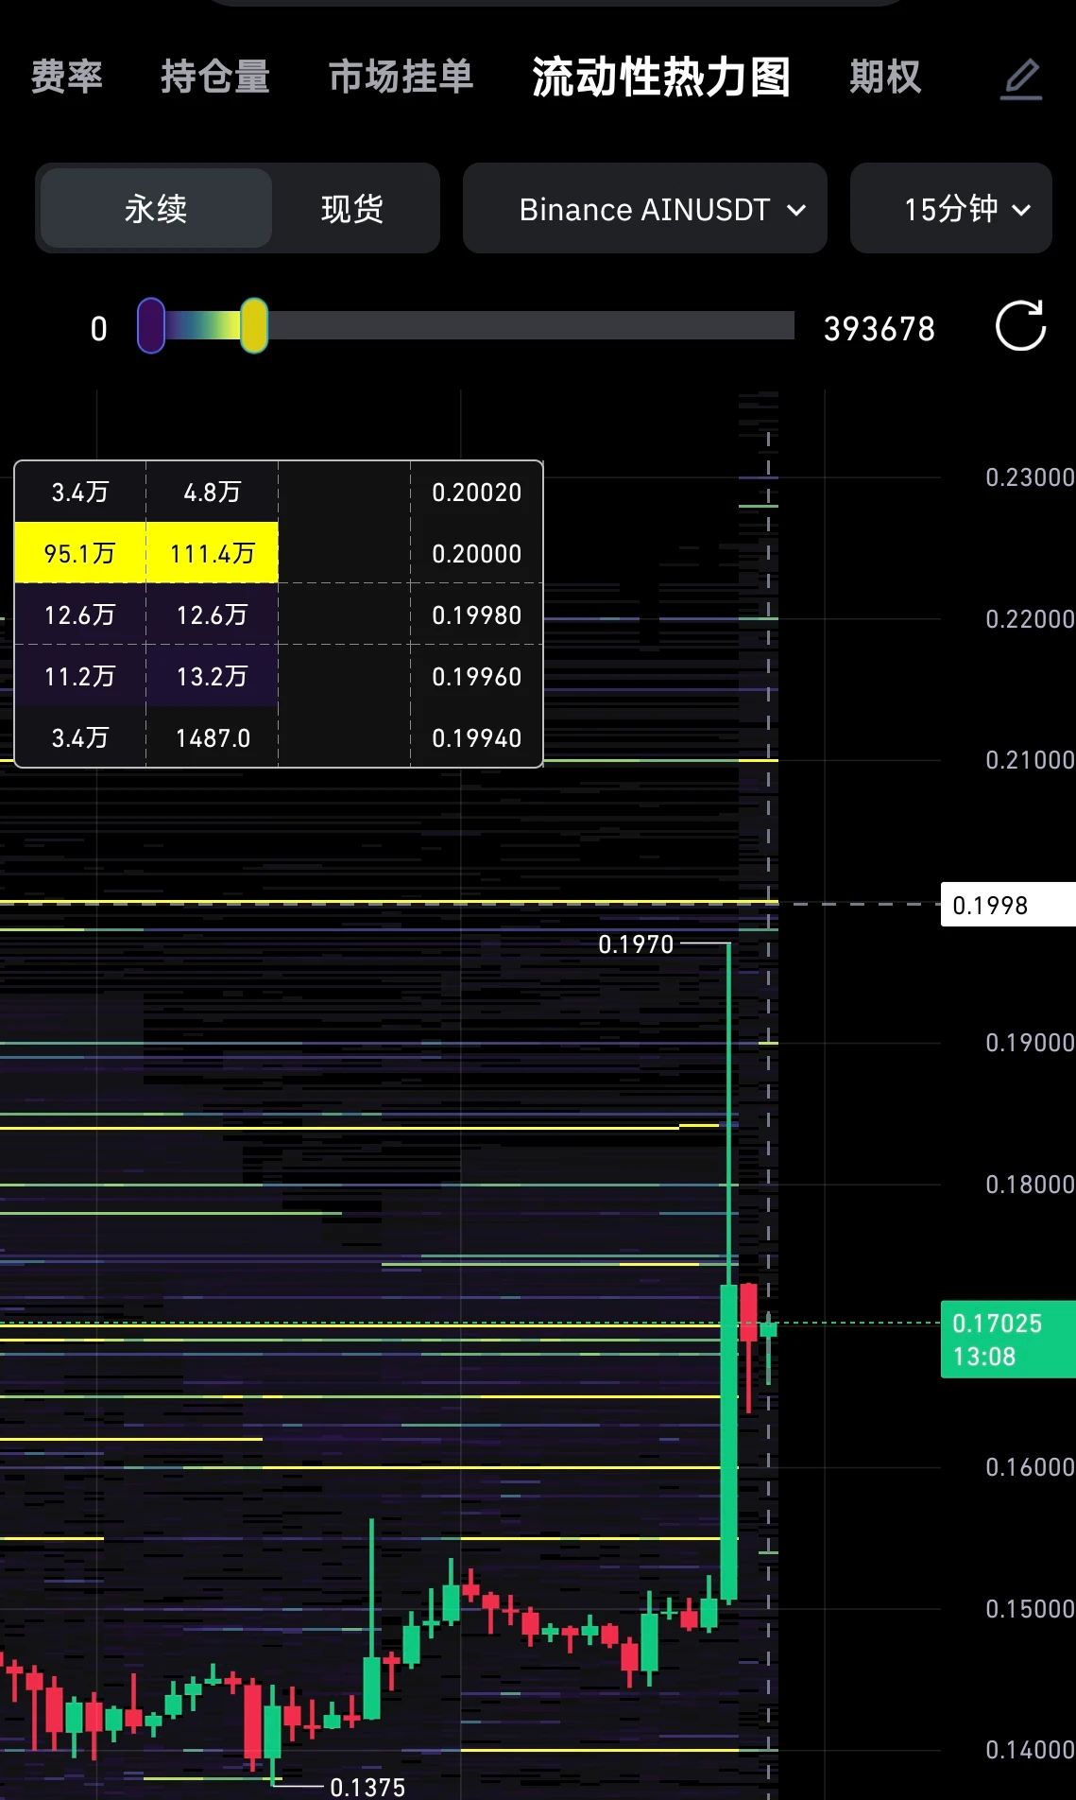Click the highlighted 111.4万 cell
This screenshot has width=1076, height=1800.
pyautogui.click(x=213, y=553)
